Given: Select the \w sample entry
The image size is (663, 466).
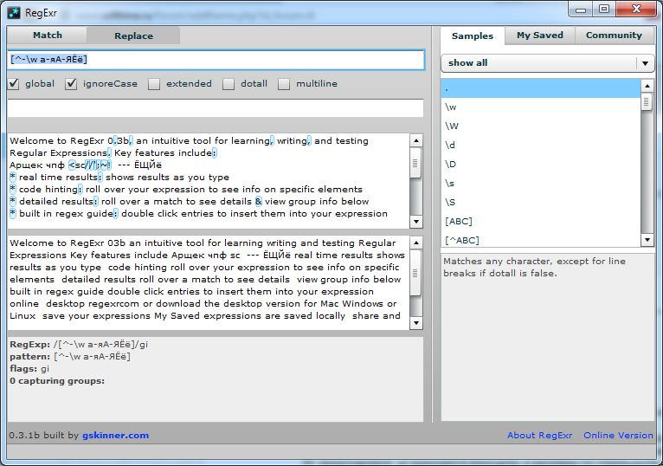Looking at the screenshot, I should [541, 107].
